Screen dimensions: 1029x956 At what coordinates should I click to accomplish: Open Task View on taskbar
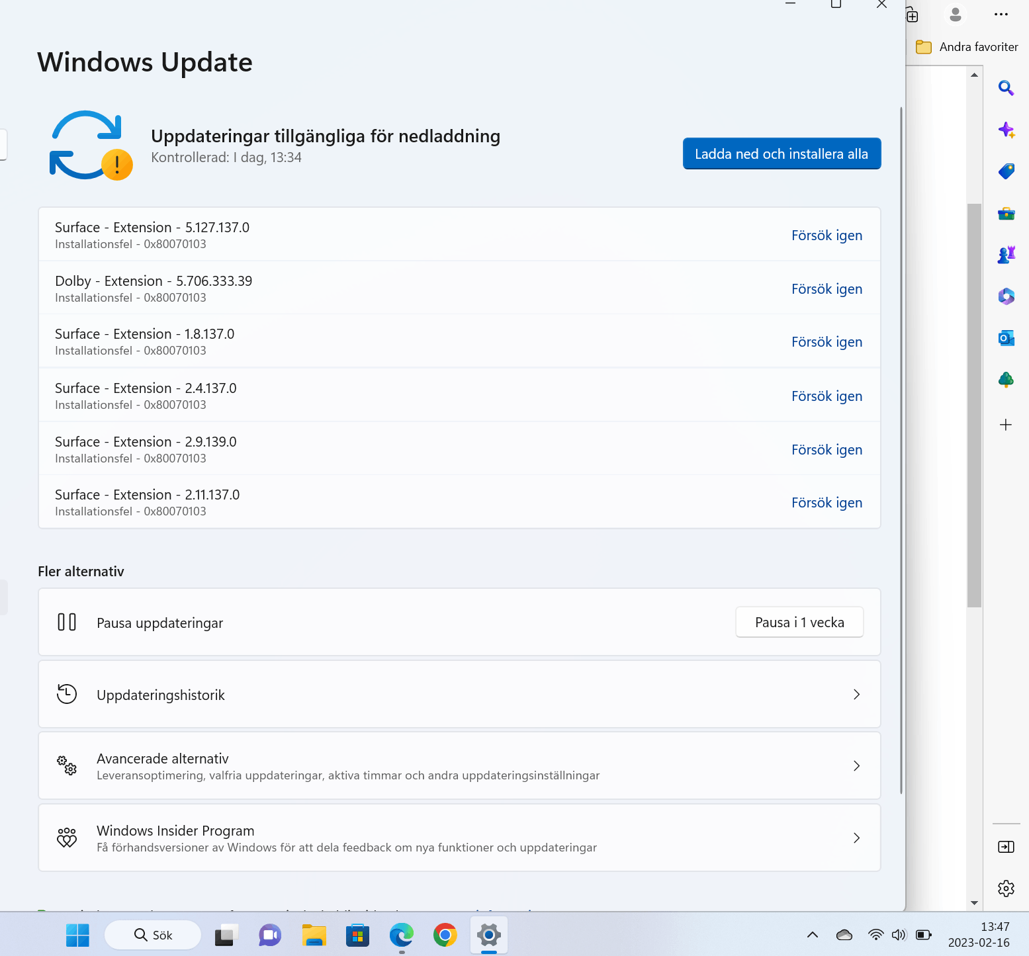pos(226,935)
